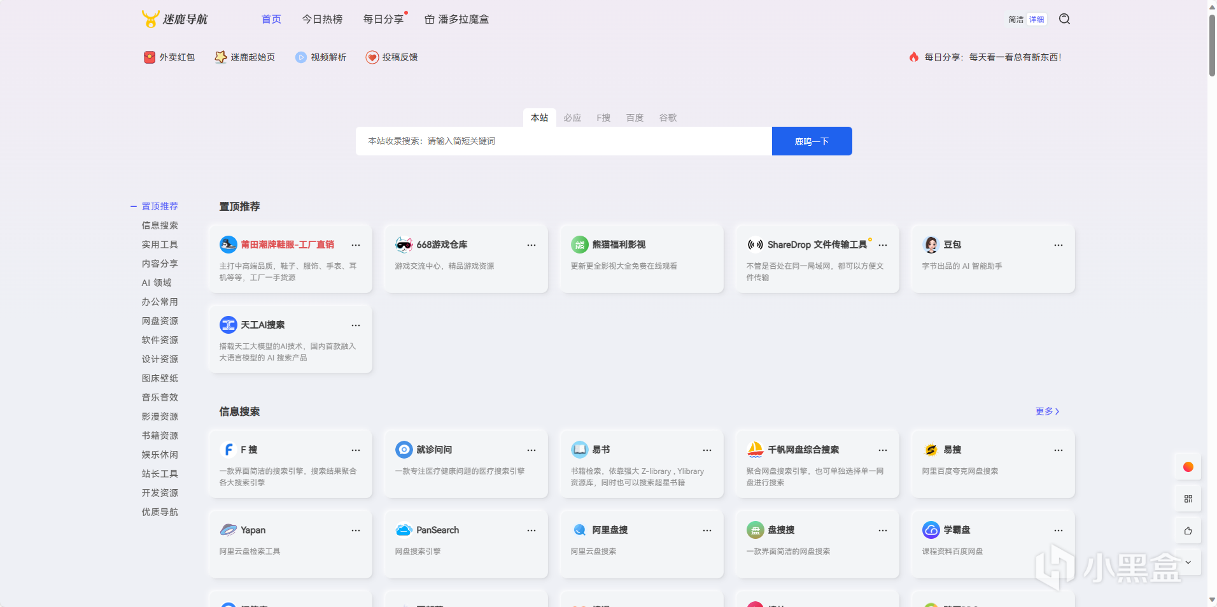This screenshot has width=1217, height=607.
Task: Click the 潘多拉魔盒 gift box icon
Action: coord(430,20)
